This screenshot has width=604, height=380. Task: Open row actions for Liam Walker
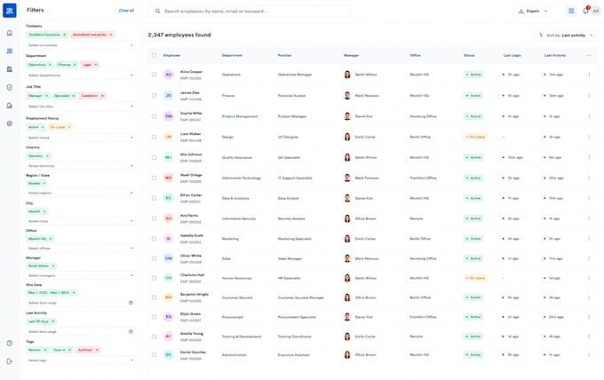(589, 137)
